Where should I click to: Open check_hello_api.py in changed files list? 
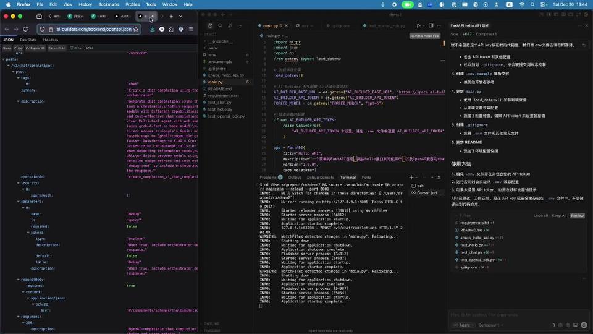[477, 238]
